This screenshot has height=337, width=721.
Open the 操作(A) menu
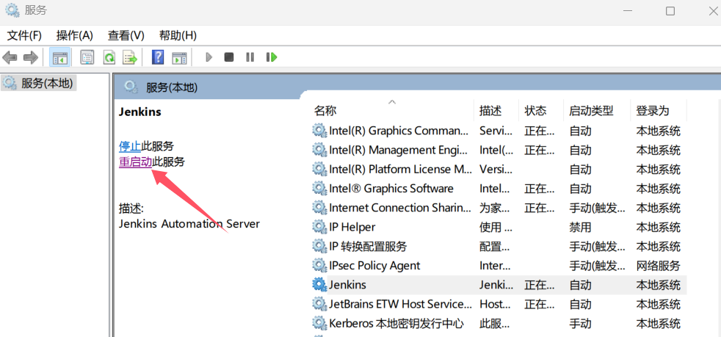point(74,35)
